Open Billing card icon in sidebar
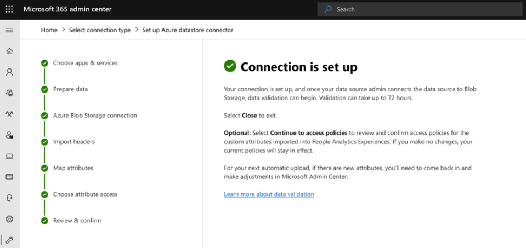 coord(9,177)
